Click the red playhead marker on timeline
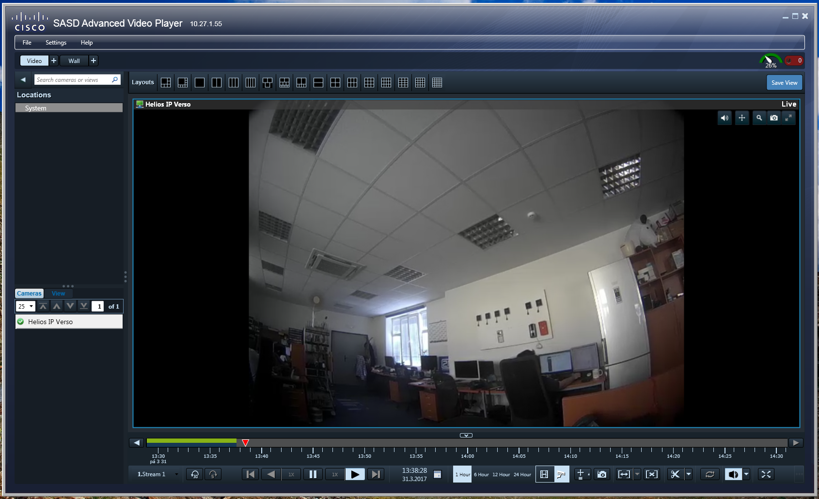 (x=246, y=443)
